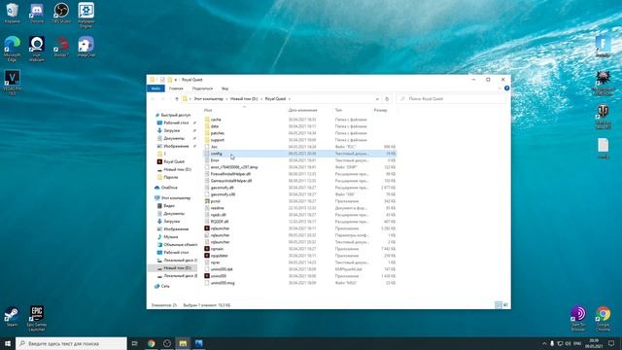The image size is (622, 350).
Task: Refresh the Royal Quest folder view
Action: 387,99
